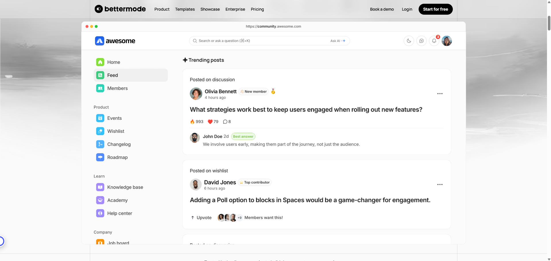The width and height of the screenshot is (551, 261).
Task: Click Book a demo link
Action: (x=382, y=9)
